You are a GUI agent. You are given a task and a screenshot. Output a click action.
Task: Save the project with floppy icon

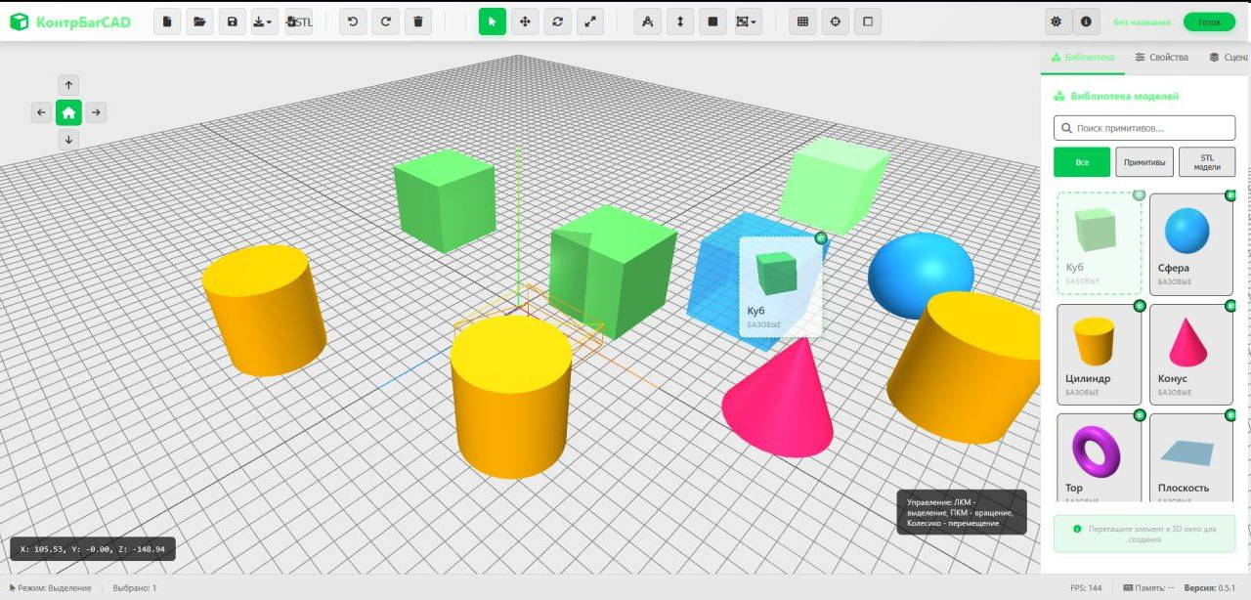232,21
